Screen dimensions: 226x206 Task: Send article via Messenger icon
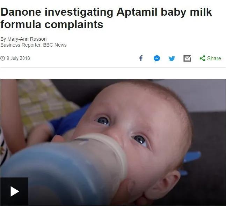click(157, 58)
